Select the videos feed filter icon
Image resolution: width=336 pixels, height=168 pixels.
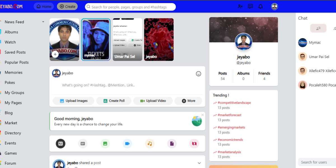point(127,144)
